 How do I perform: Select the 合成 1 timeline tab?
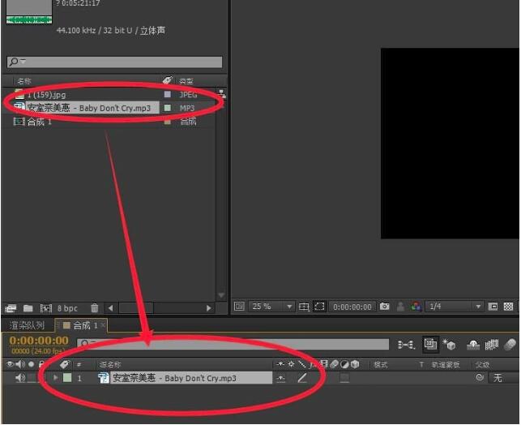(82, 325)
